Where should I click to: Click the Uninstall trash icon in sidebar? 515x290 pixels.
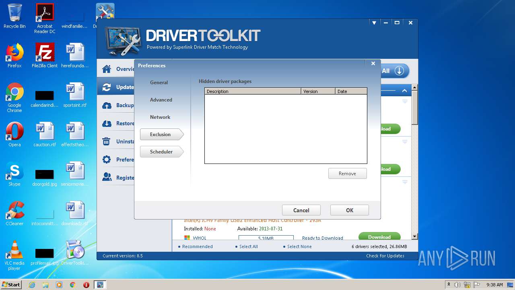(107, 141)
